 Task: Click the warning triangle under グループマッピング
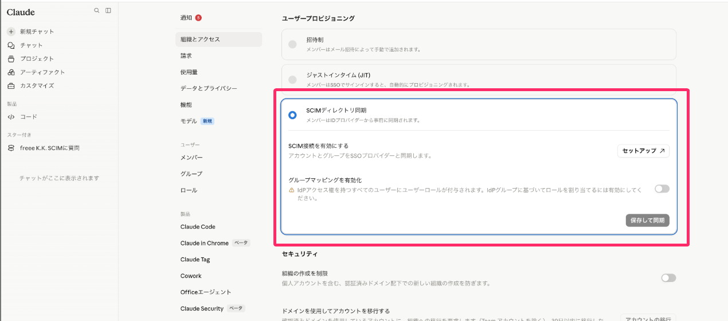292,190
